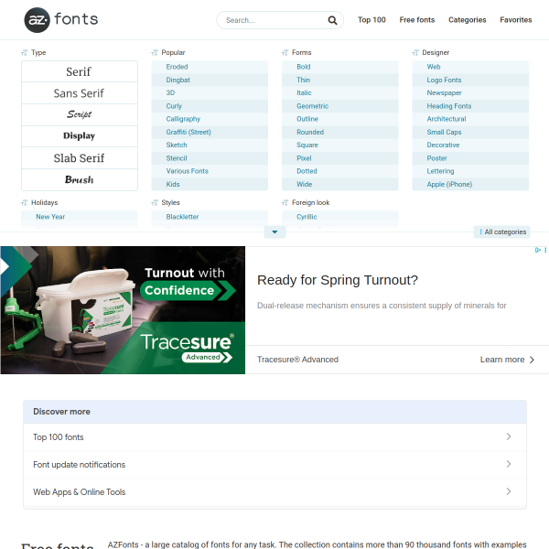This screenshot has height=549, width=549.
Task: Open the Kids category
Action: tap(210, 184)
